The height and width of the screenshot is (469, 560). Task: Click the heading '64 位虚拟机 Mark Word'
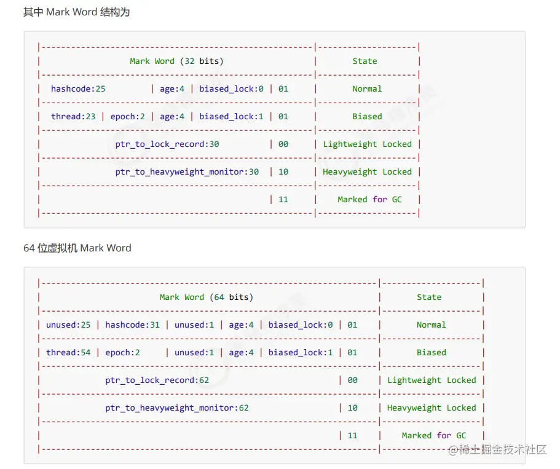click(x=77, y=248)
